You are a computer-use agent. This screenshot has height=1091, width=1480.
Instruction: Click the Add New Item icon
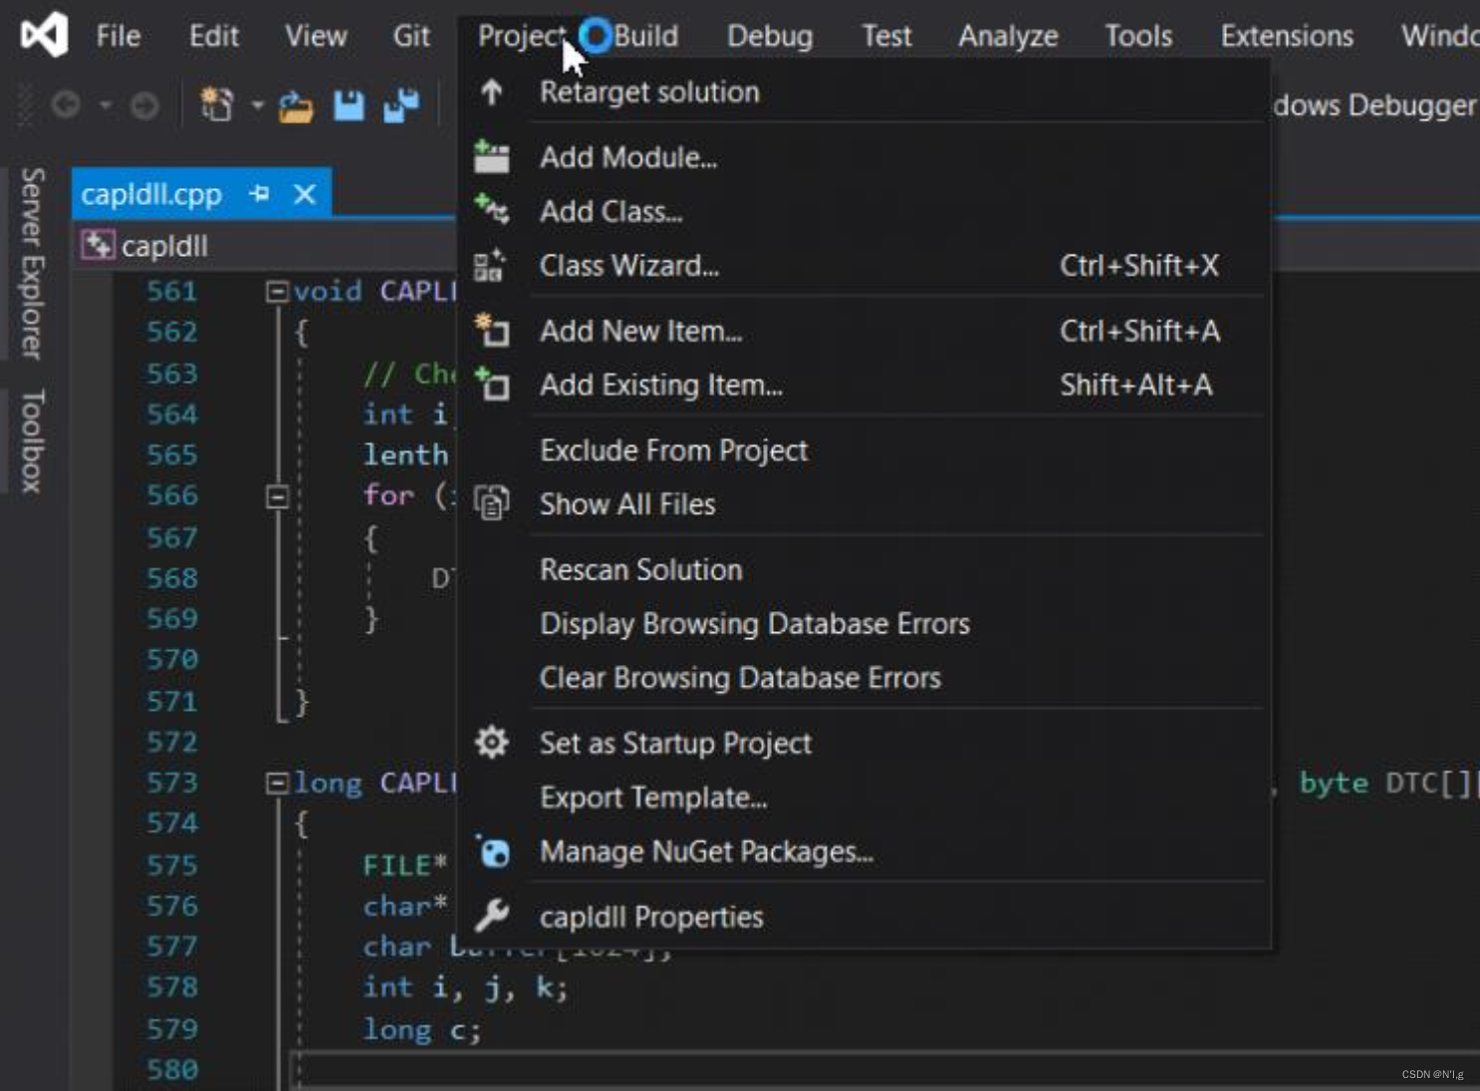tap(492, 329)
